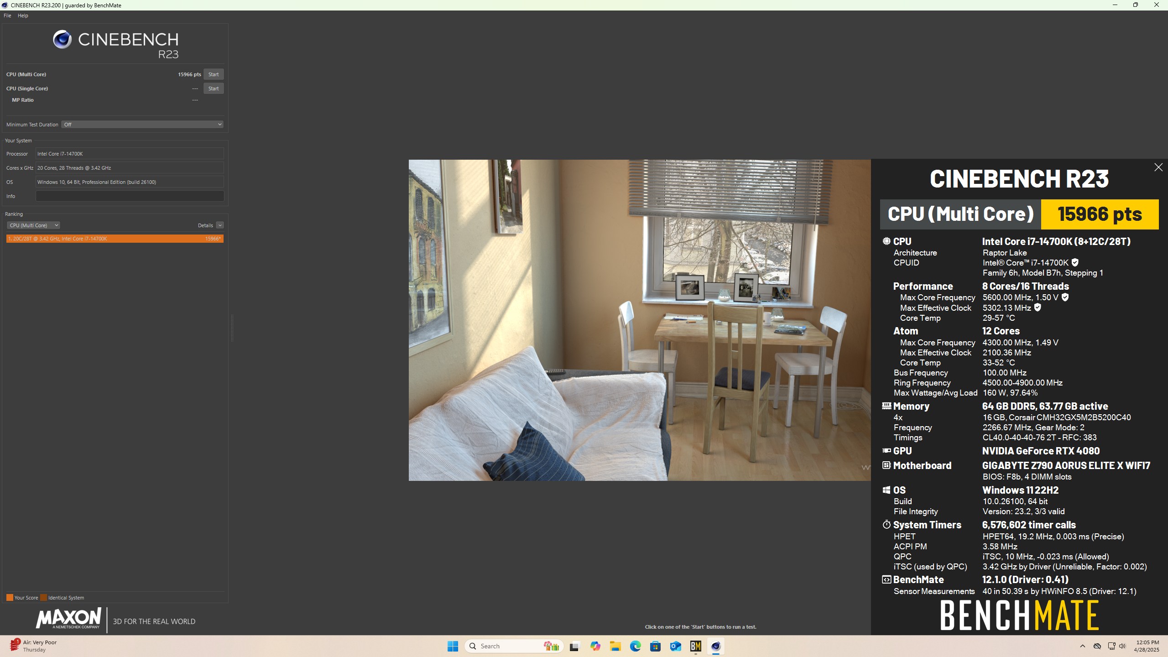Click the Your Score orange legend swatch
This screenshot has height=657, width=1168.
[10, 598]
